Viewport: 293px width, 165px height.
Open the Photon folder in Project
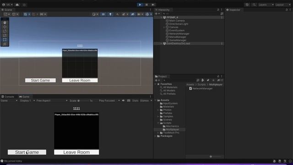167,110
